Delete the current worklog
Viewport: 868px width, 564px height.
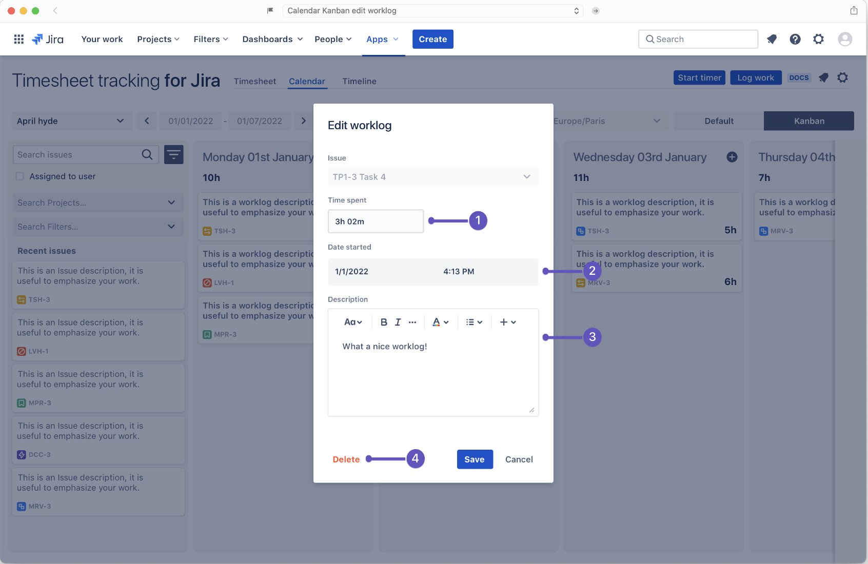tap(346, 459)
